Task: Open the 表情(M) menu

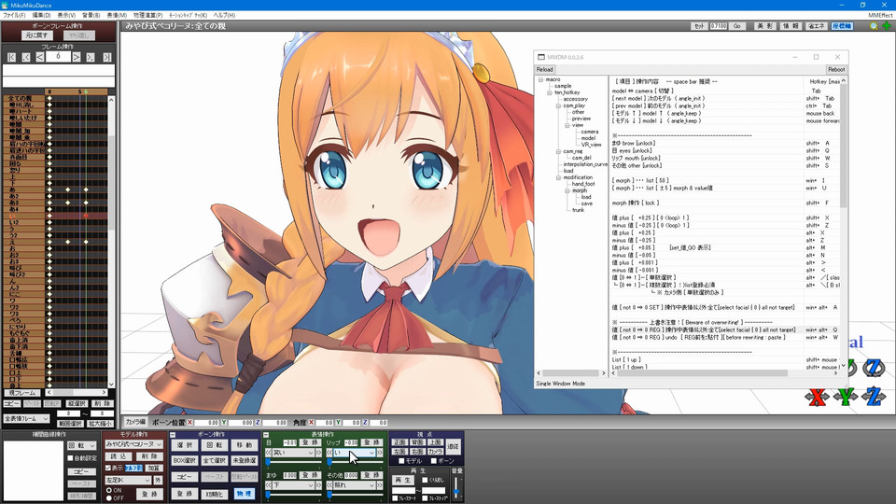Action: tap(118, 15)
